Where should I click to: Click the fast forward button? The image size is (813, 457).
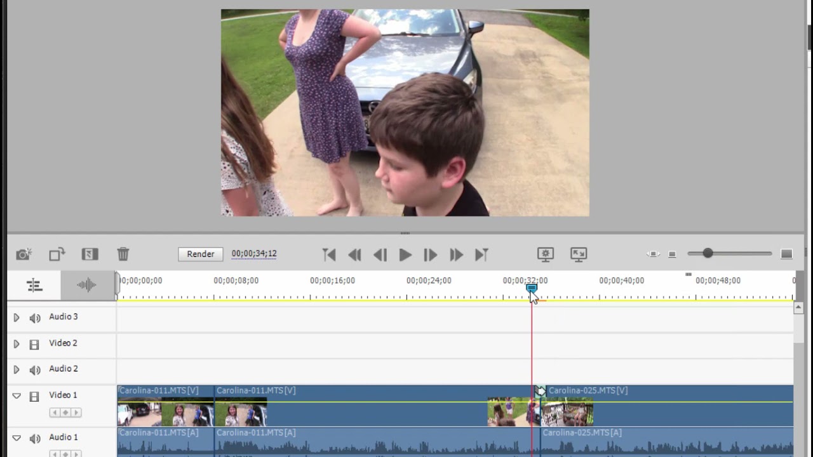pos(456,255)
